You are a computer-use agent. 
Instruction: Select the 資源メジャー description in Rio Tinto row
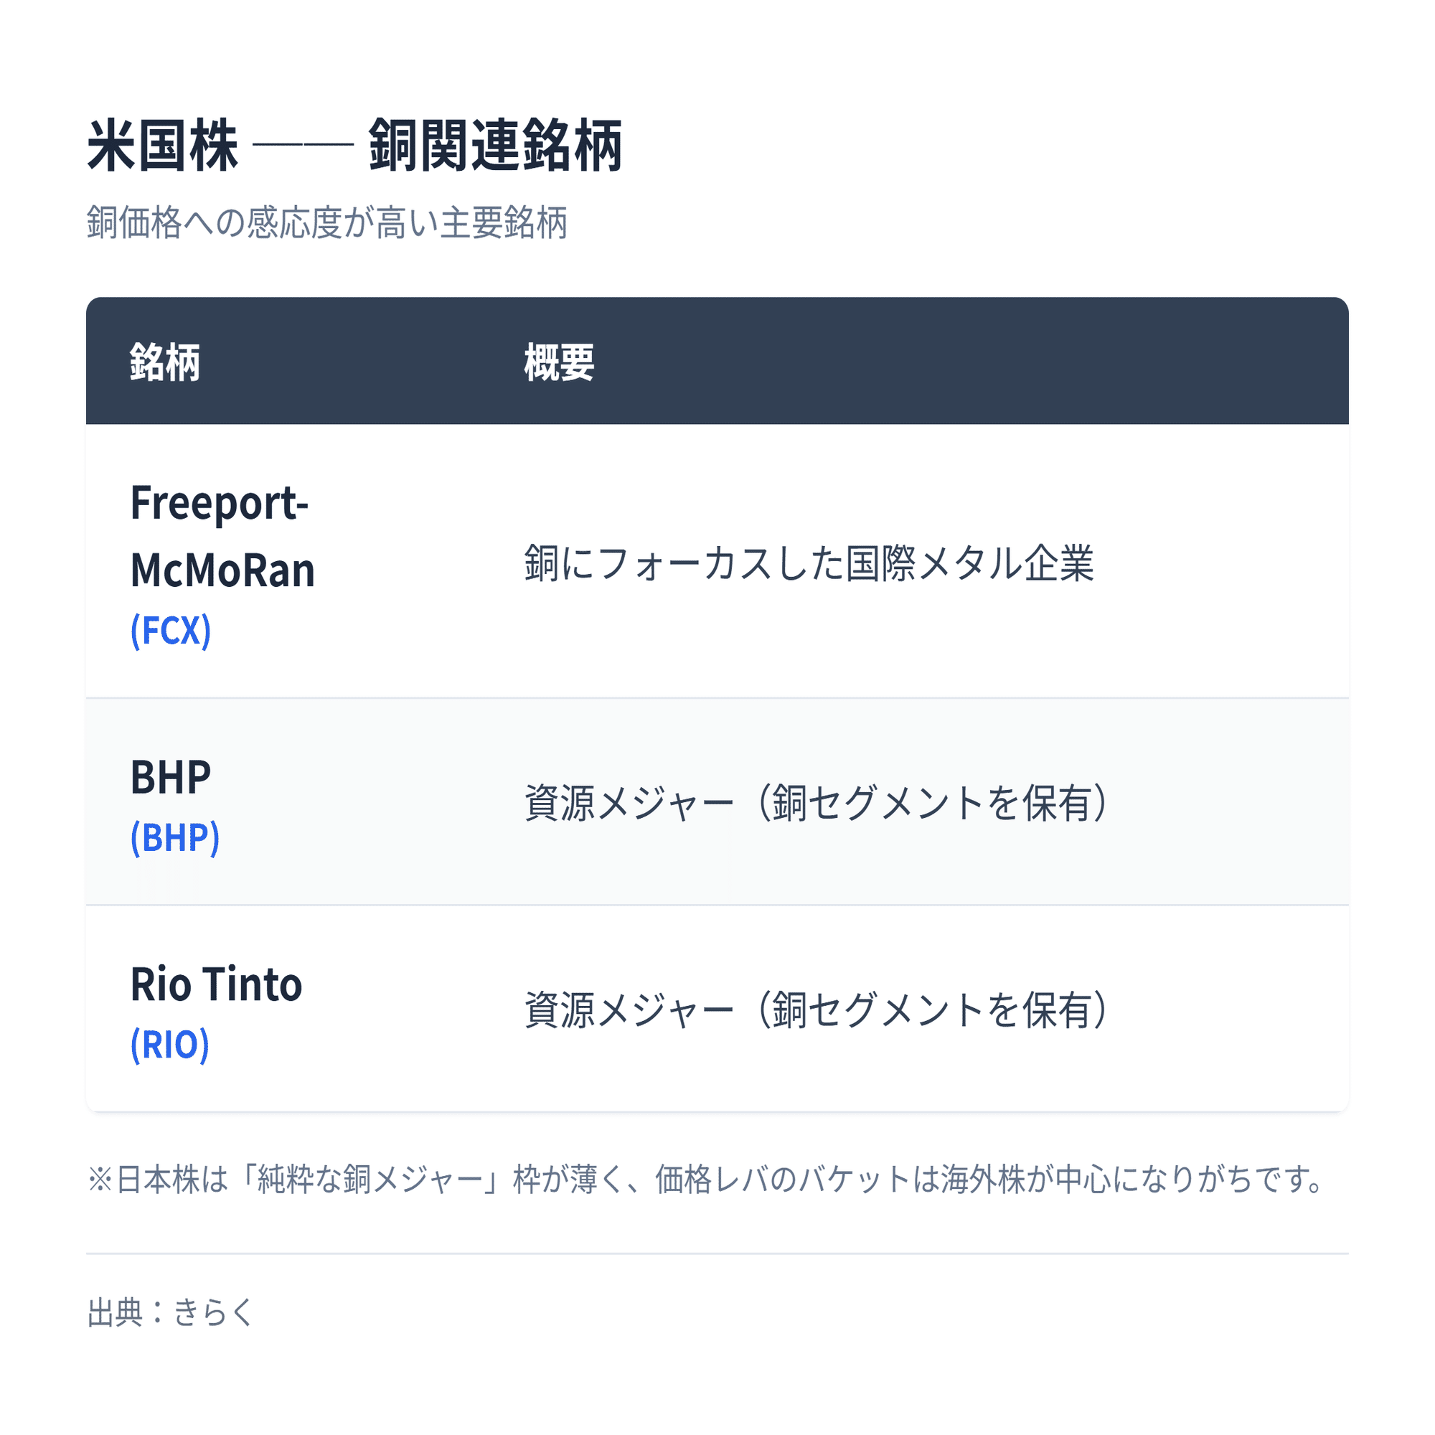click(817, 1010)
